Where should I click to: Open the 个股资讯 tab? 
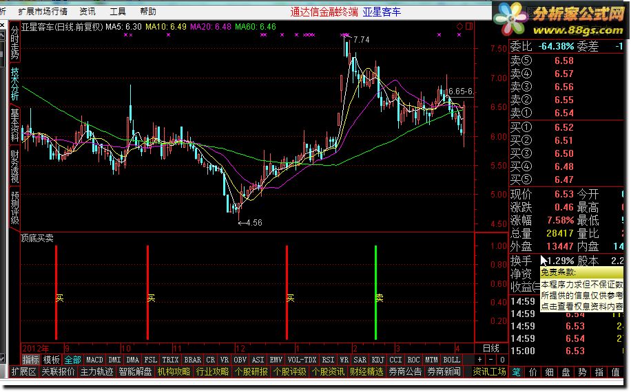coord(328,372)
